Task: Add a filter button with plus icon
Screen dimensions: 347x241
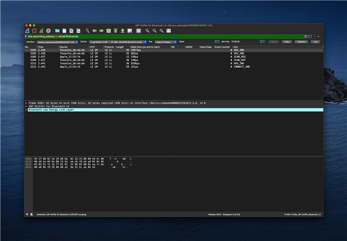Action: (318, 36)
